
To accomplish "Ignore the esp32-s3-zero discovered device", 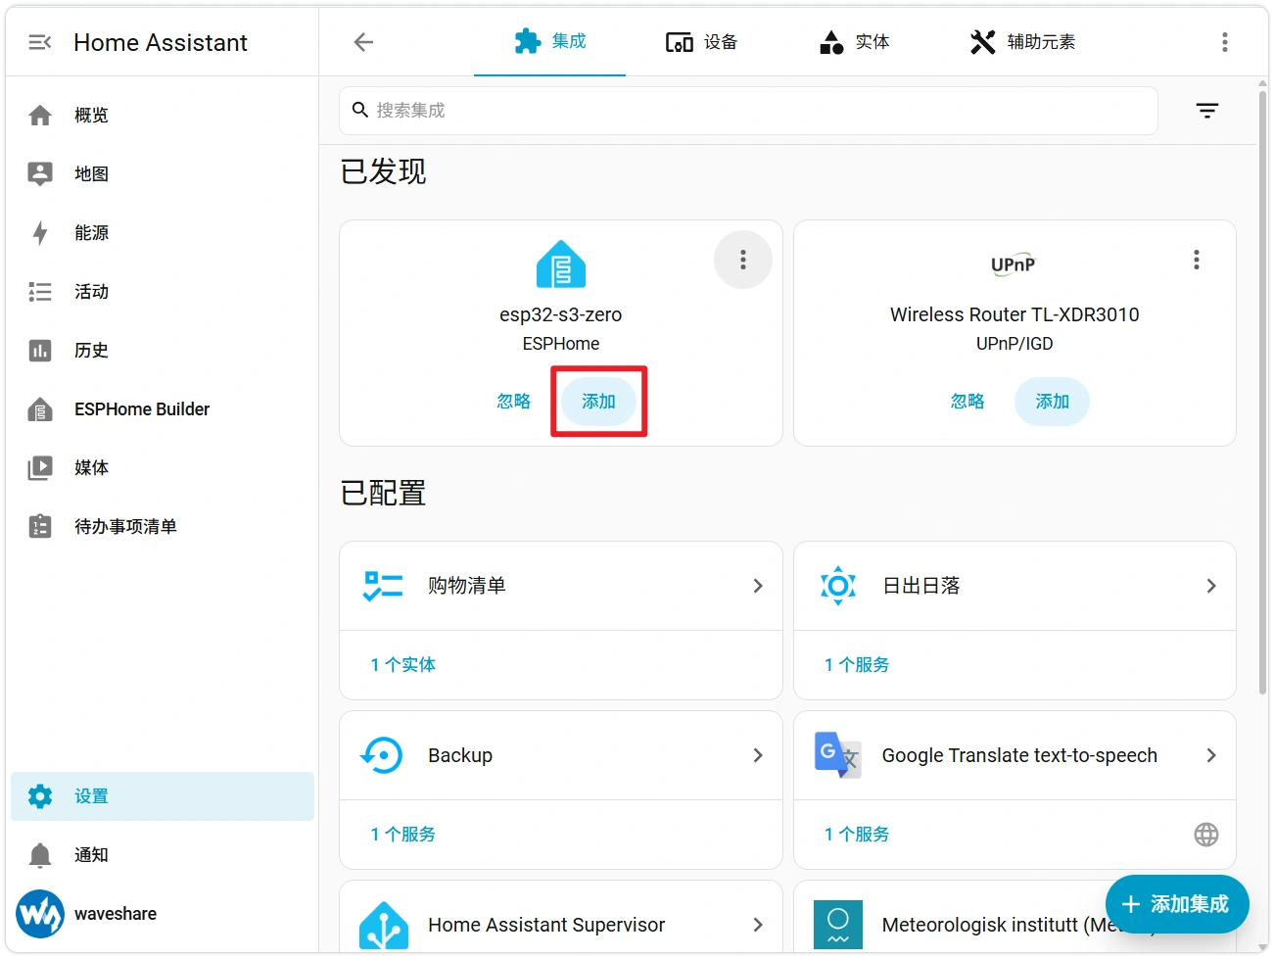I will pos(514,402).
